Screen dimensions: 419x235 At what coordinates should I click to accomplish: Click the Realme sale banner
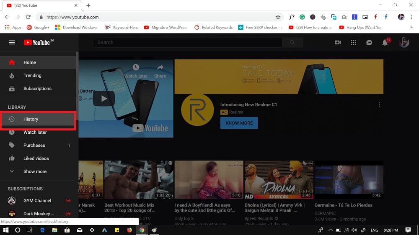tap(279, 77)
